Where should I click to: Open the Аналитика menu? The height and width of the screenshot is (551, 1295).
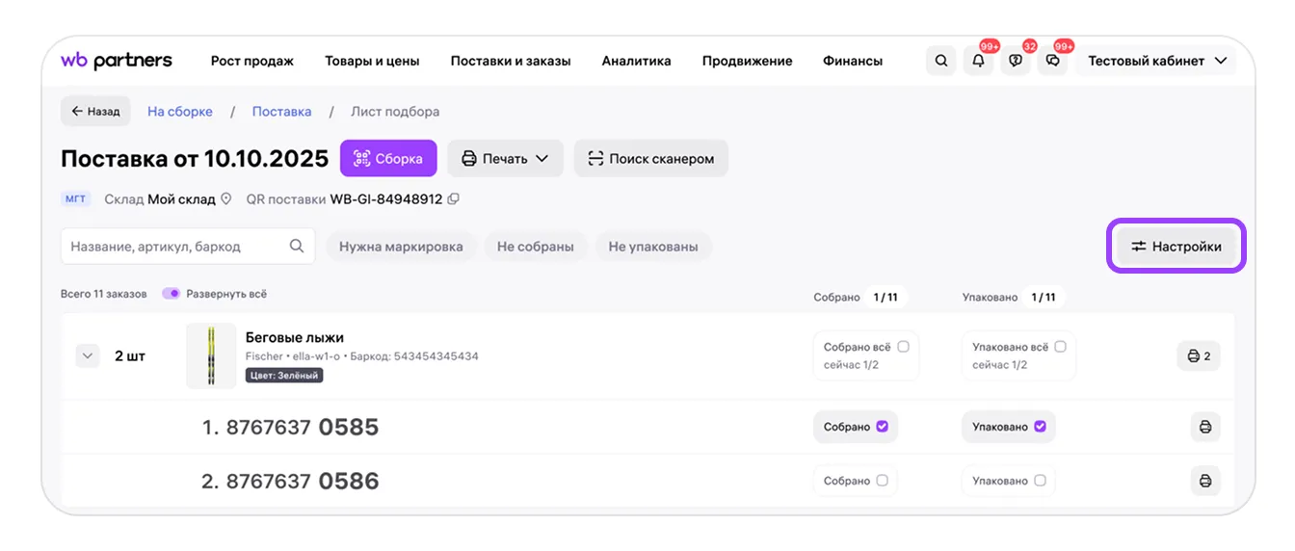tap(636, 61)
